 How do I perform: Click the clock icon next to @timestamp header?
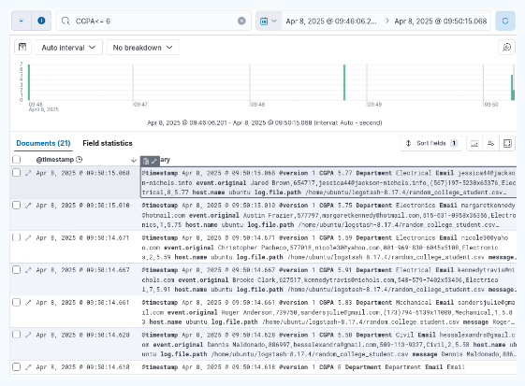click(x=79, y=160)
